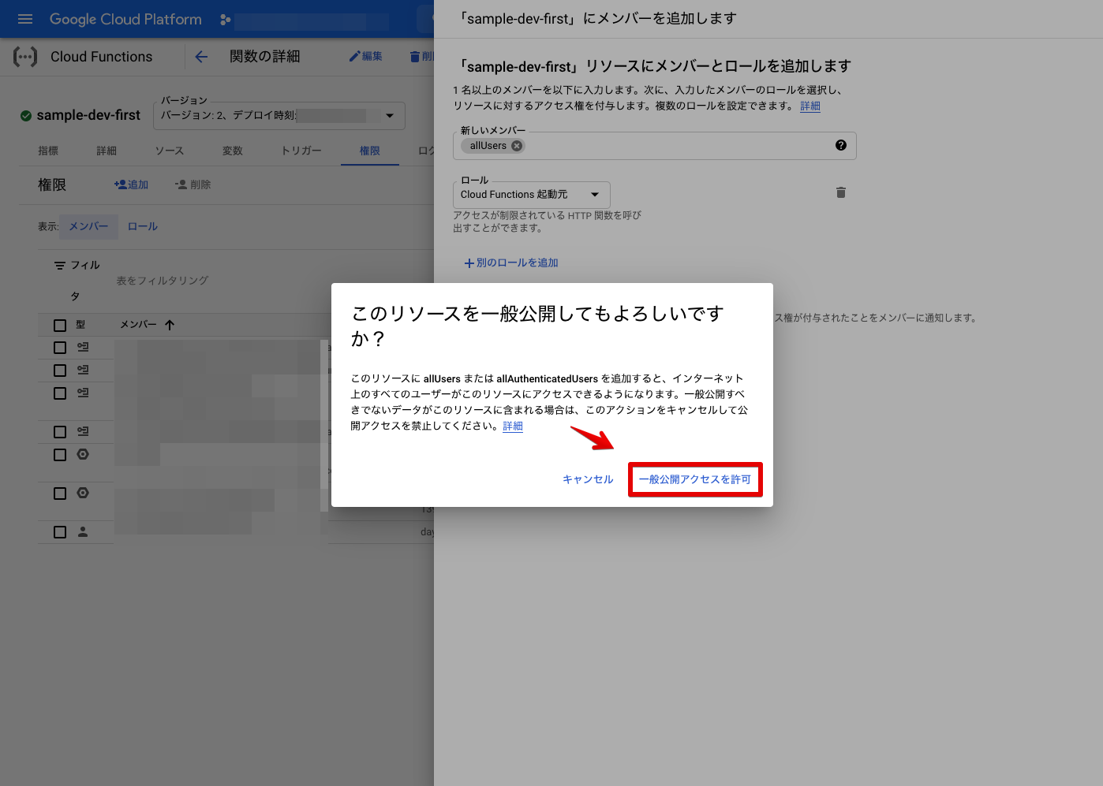Open the project selector dots icon
Screen dimensions: 1103x786
(226, 20)
